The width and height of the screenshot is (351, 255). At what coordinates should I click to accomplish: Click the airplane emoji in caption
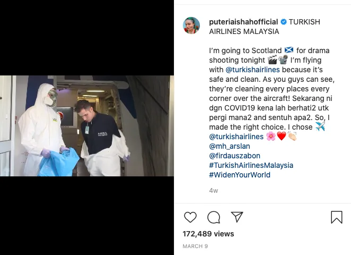point(320,126)
